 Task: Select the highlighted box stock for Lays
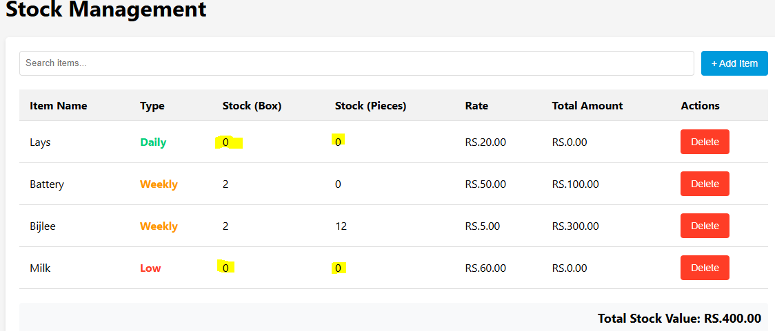click(x=226, y=142)
